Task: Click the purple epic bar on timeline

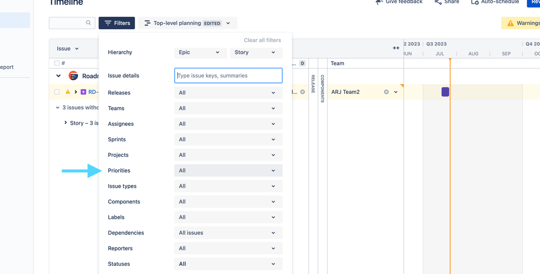Action: 445,92
